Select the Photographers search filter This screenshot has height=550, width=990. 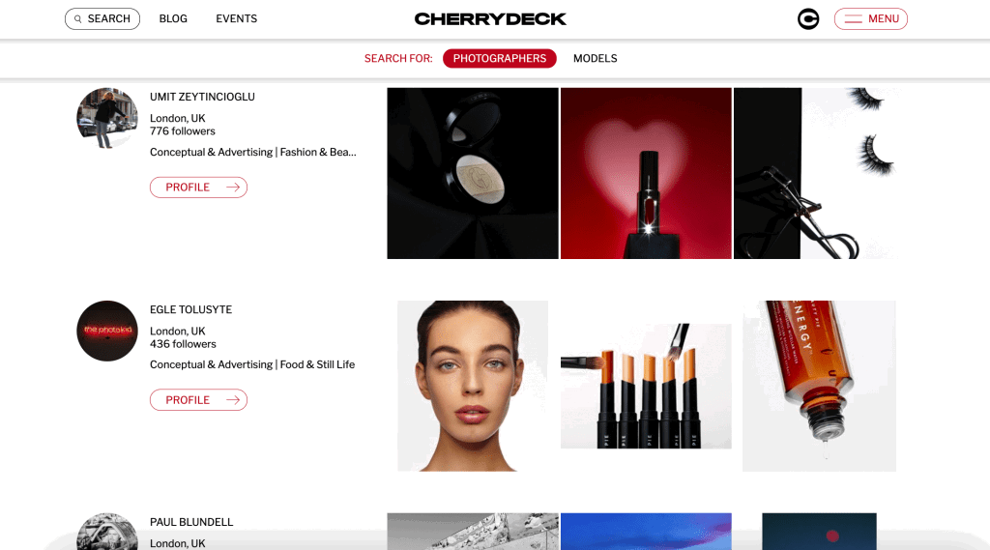click(500, 58)
